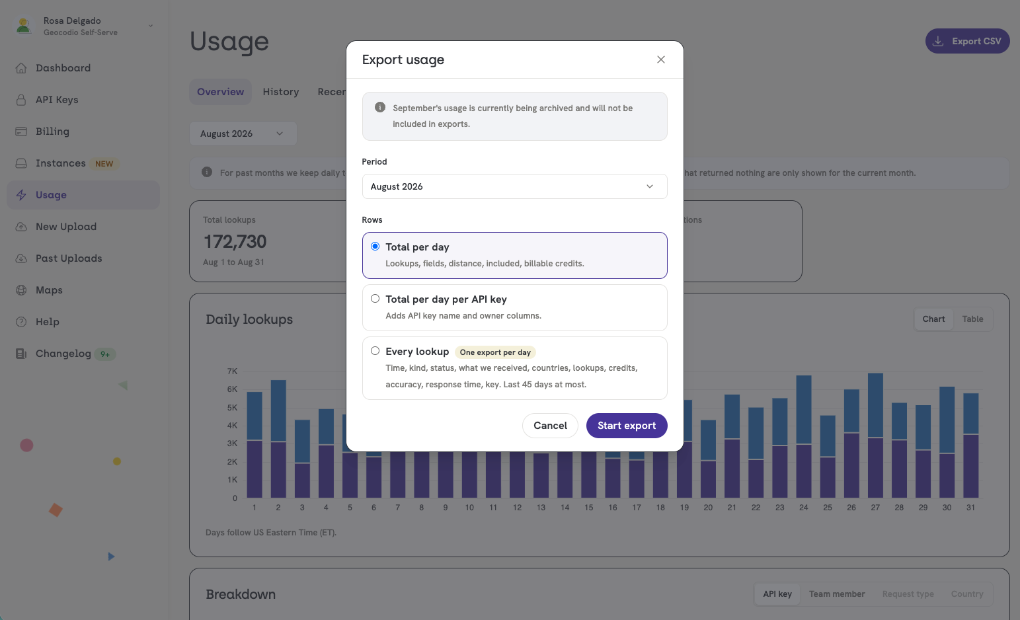Click the Export CSV button
Viewport: 1020px width, 620px height.
point(967,41)
